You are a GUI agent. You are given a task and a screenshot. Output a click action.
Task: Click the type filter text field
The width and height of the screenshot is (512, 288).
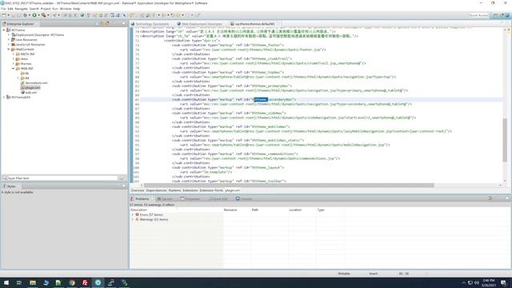(x=62, y=178)
